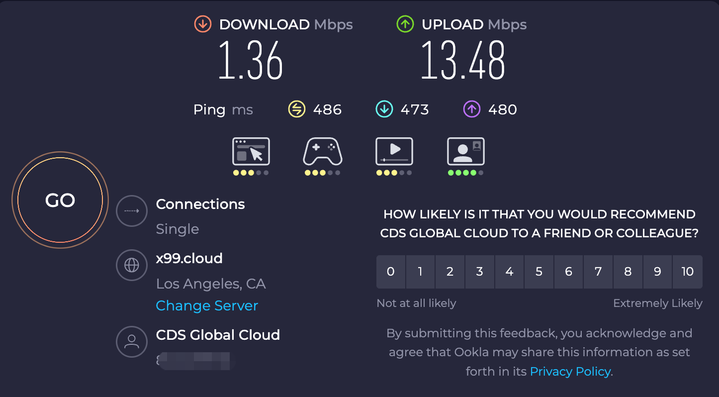Open the Change Server link

207,305
